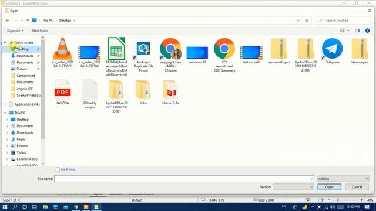Select UpdraftPlus zip archive in the first row
Viewport: 376px width, 211px height.
[x=305, y=55]
